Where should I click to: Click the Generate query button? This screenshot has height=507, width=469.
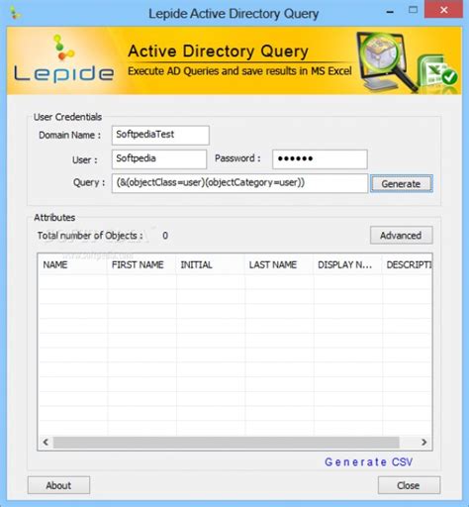click(401, 183)
